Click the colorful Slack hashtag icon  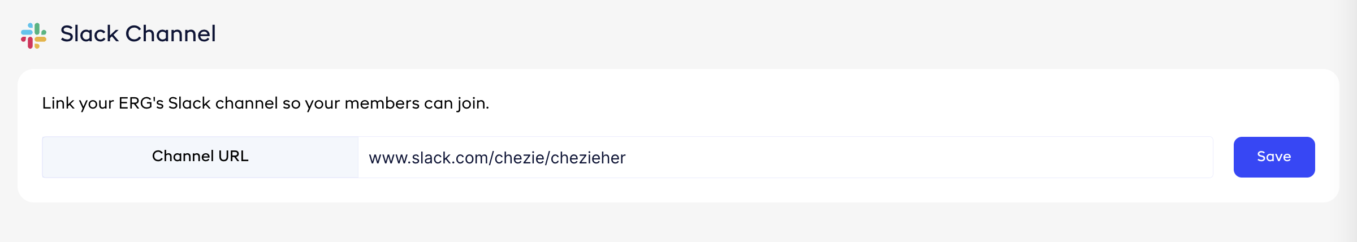click(33, 36)
